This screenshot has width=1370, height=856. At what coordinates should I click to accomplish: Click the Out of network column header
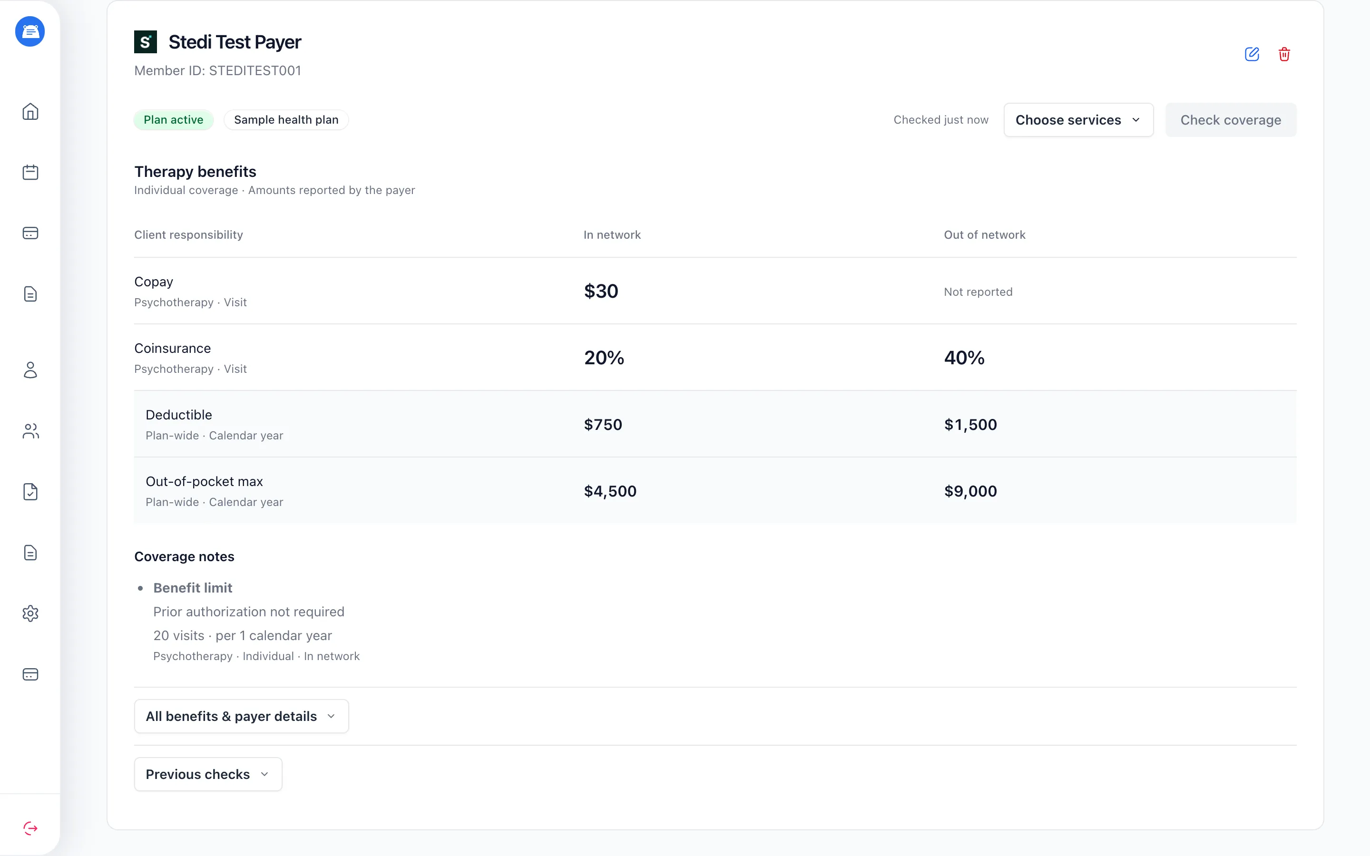pyautogui.click(x=985, y=235)
